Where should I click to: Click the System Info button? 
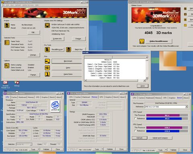pos(57,39)
